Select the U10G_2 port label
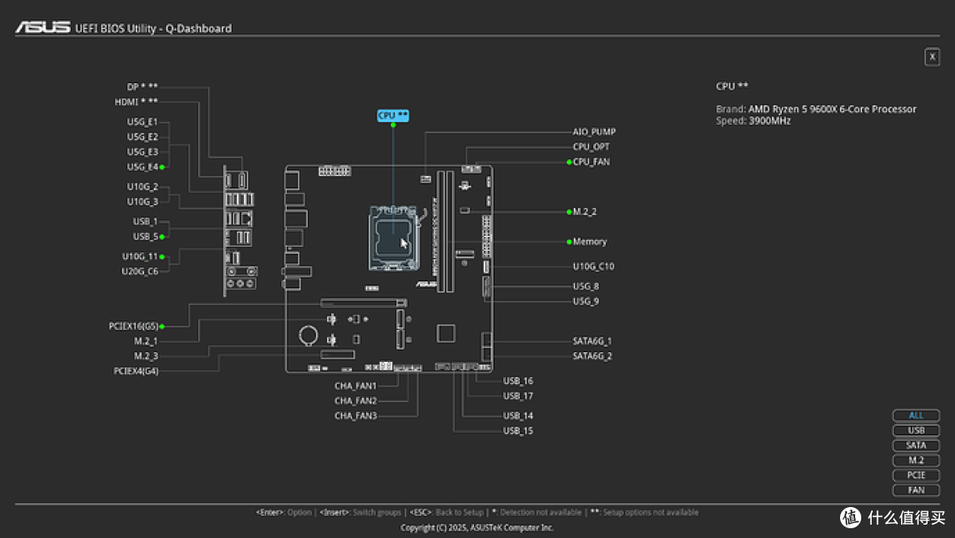Screen dimensions: 955x538 [x=141, y=187]
